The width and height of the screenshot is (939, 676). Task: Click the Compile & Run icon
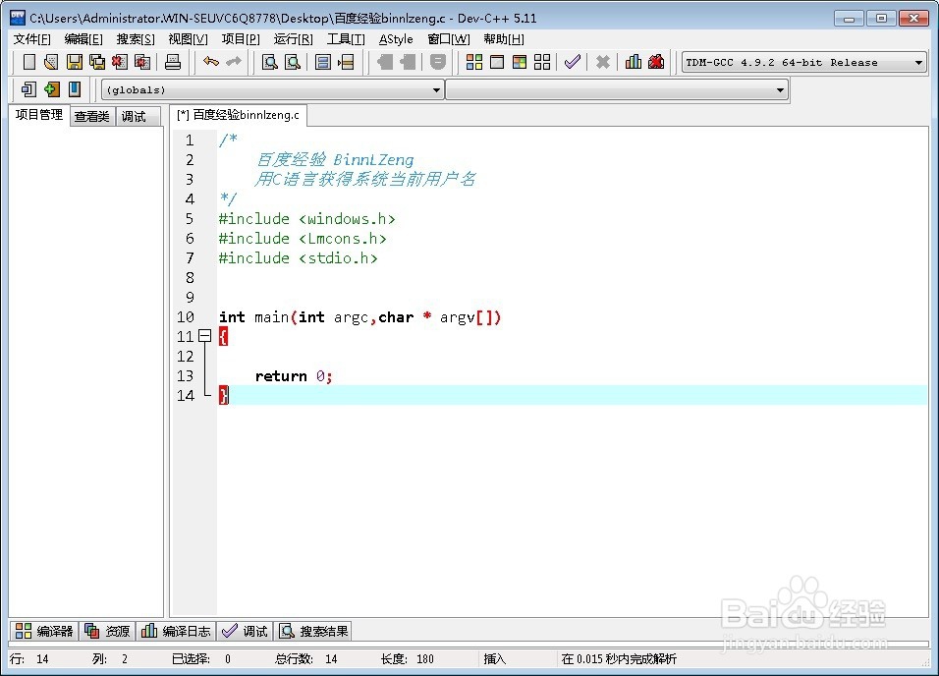tap(520, 62)
